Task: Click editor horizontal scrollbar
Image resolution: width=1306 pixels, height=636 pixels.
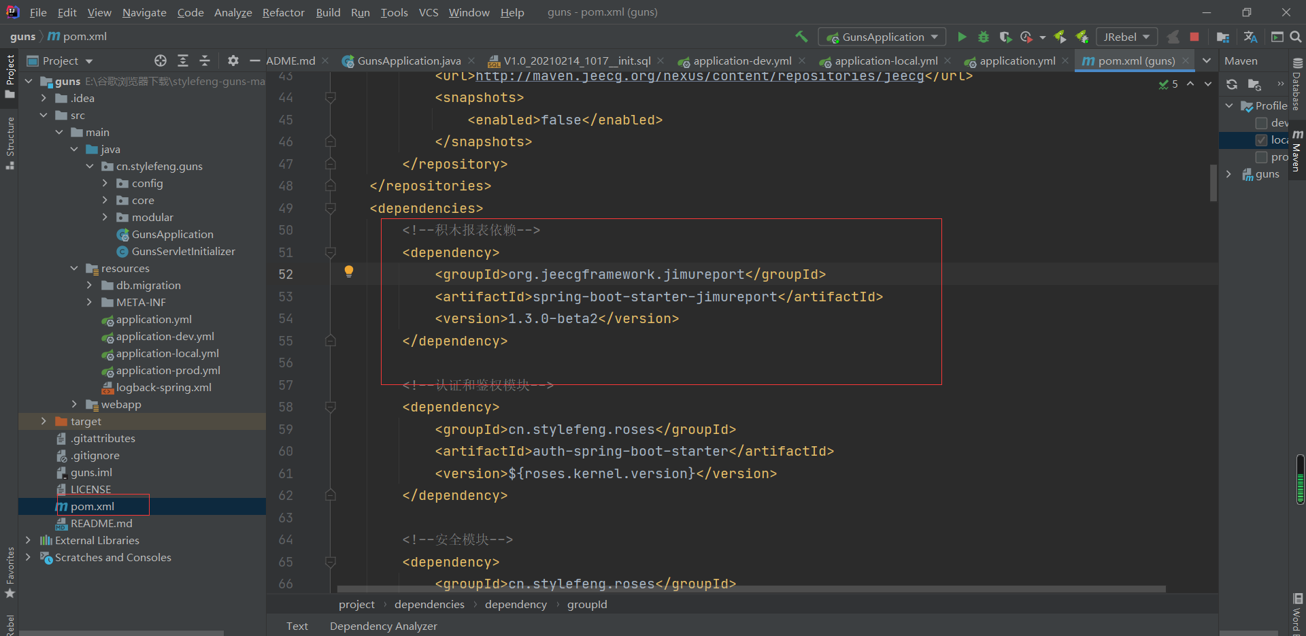Action: pyautogui.click(x=752, y=589)
